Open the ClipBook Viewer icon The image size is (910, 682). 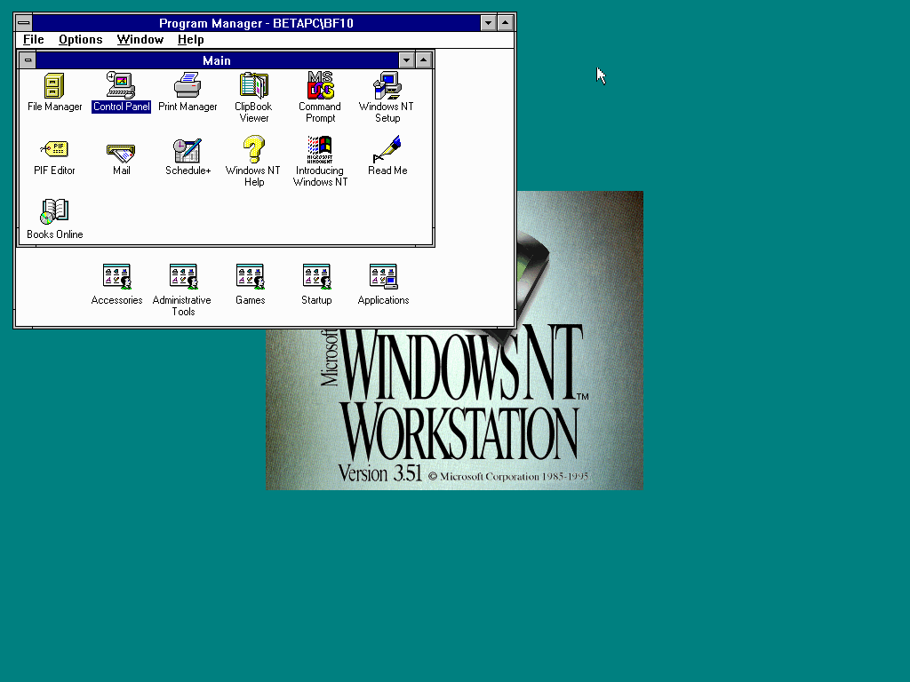pos(253,86)
